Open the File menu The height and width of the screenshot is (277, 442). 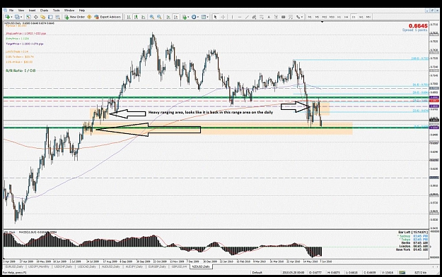(11, 10)
